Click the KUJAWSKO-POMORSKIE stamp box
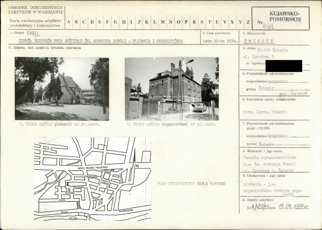Screen dimensions: 322x230 tap(281, 18)
